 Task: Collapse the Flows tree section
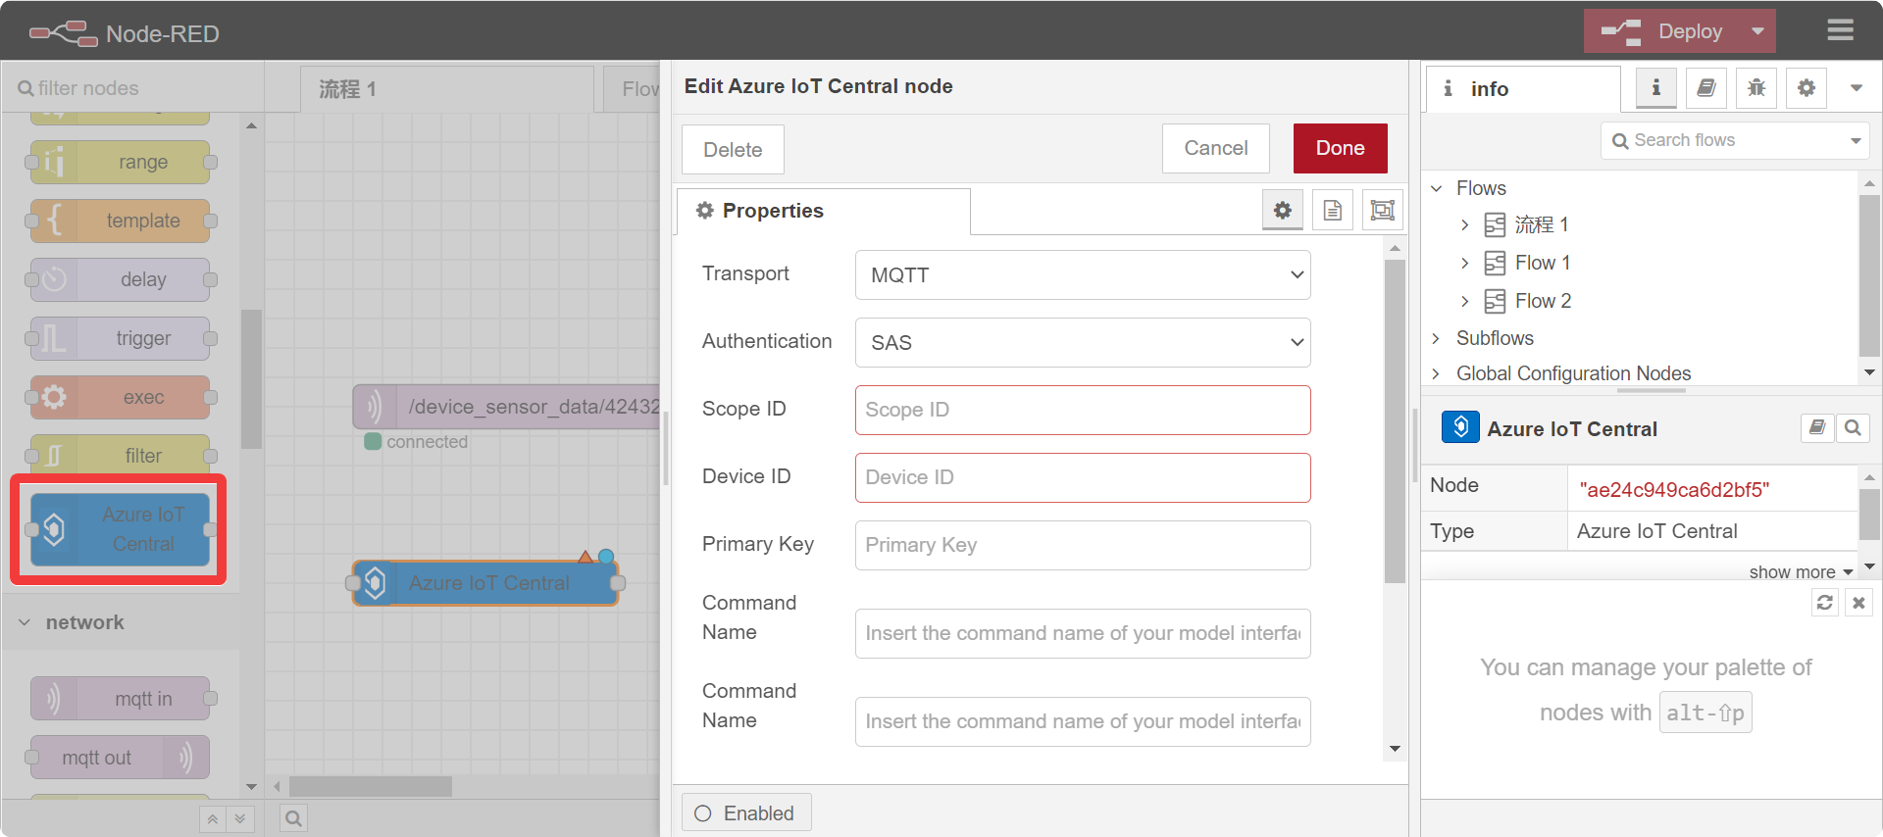tap(1437, 188)
